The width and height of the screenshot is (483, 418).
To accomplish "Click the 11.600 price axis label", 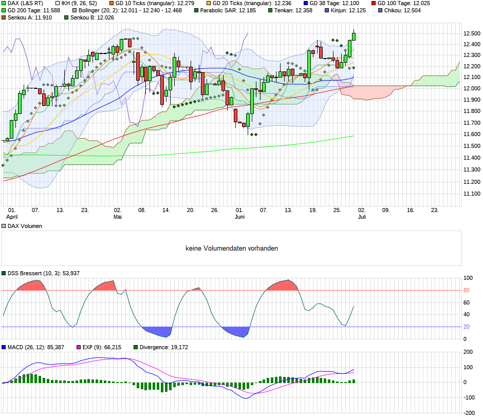I will (472, 134).
